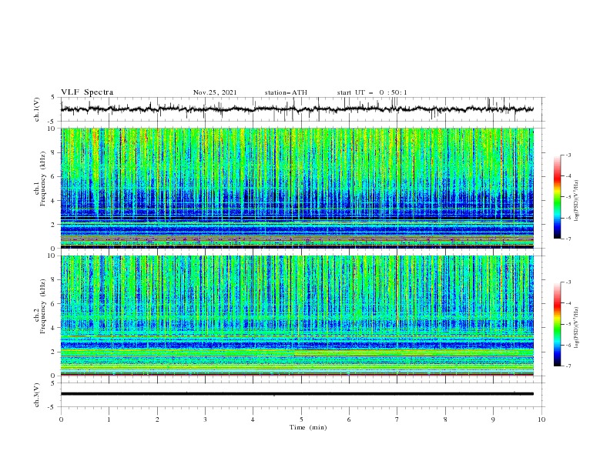Screen dimensions: 610x471
Task: Click the ch.2 spectrogram color bar
Action: point(557,324)
